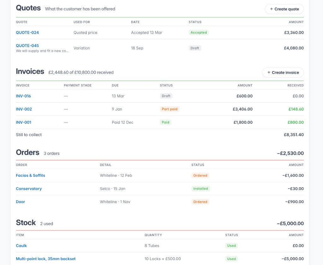Click the PAYMENT STAGE column header
Viewport: 323px width, 265px height.
coord(78,85)
